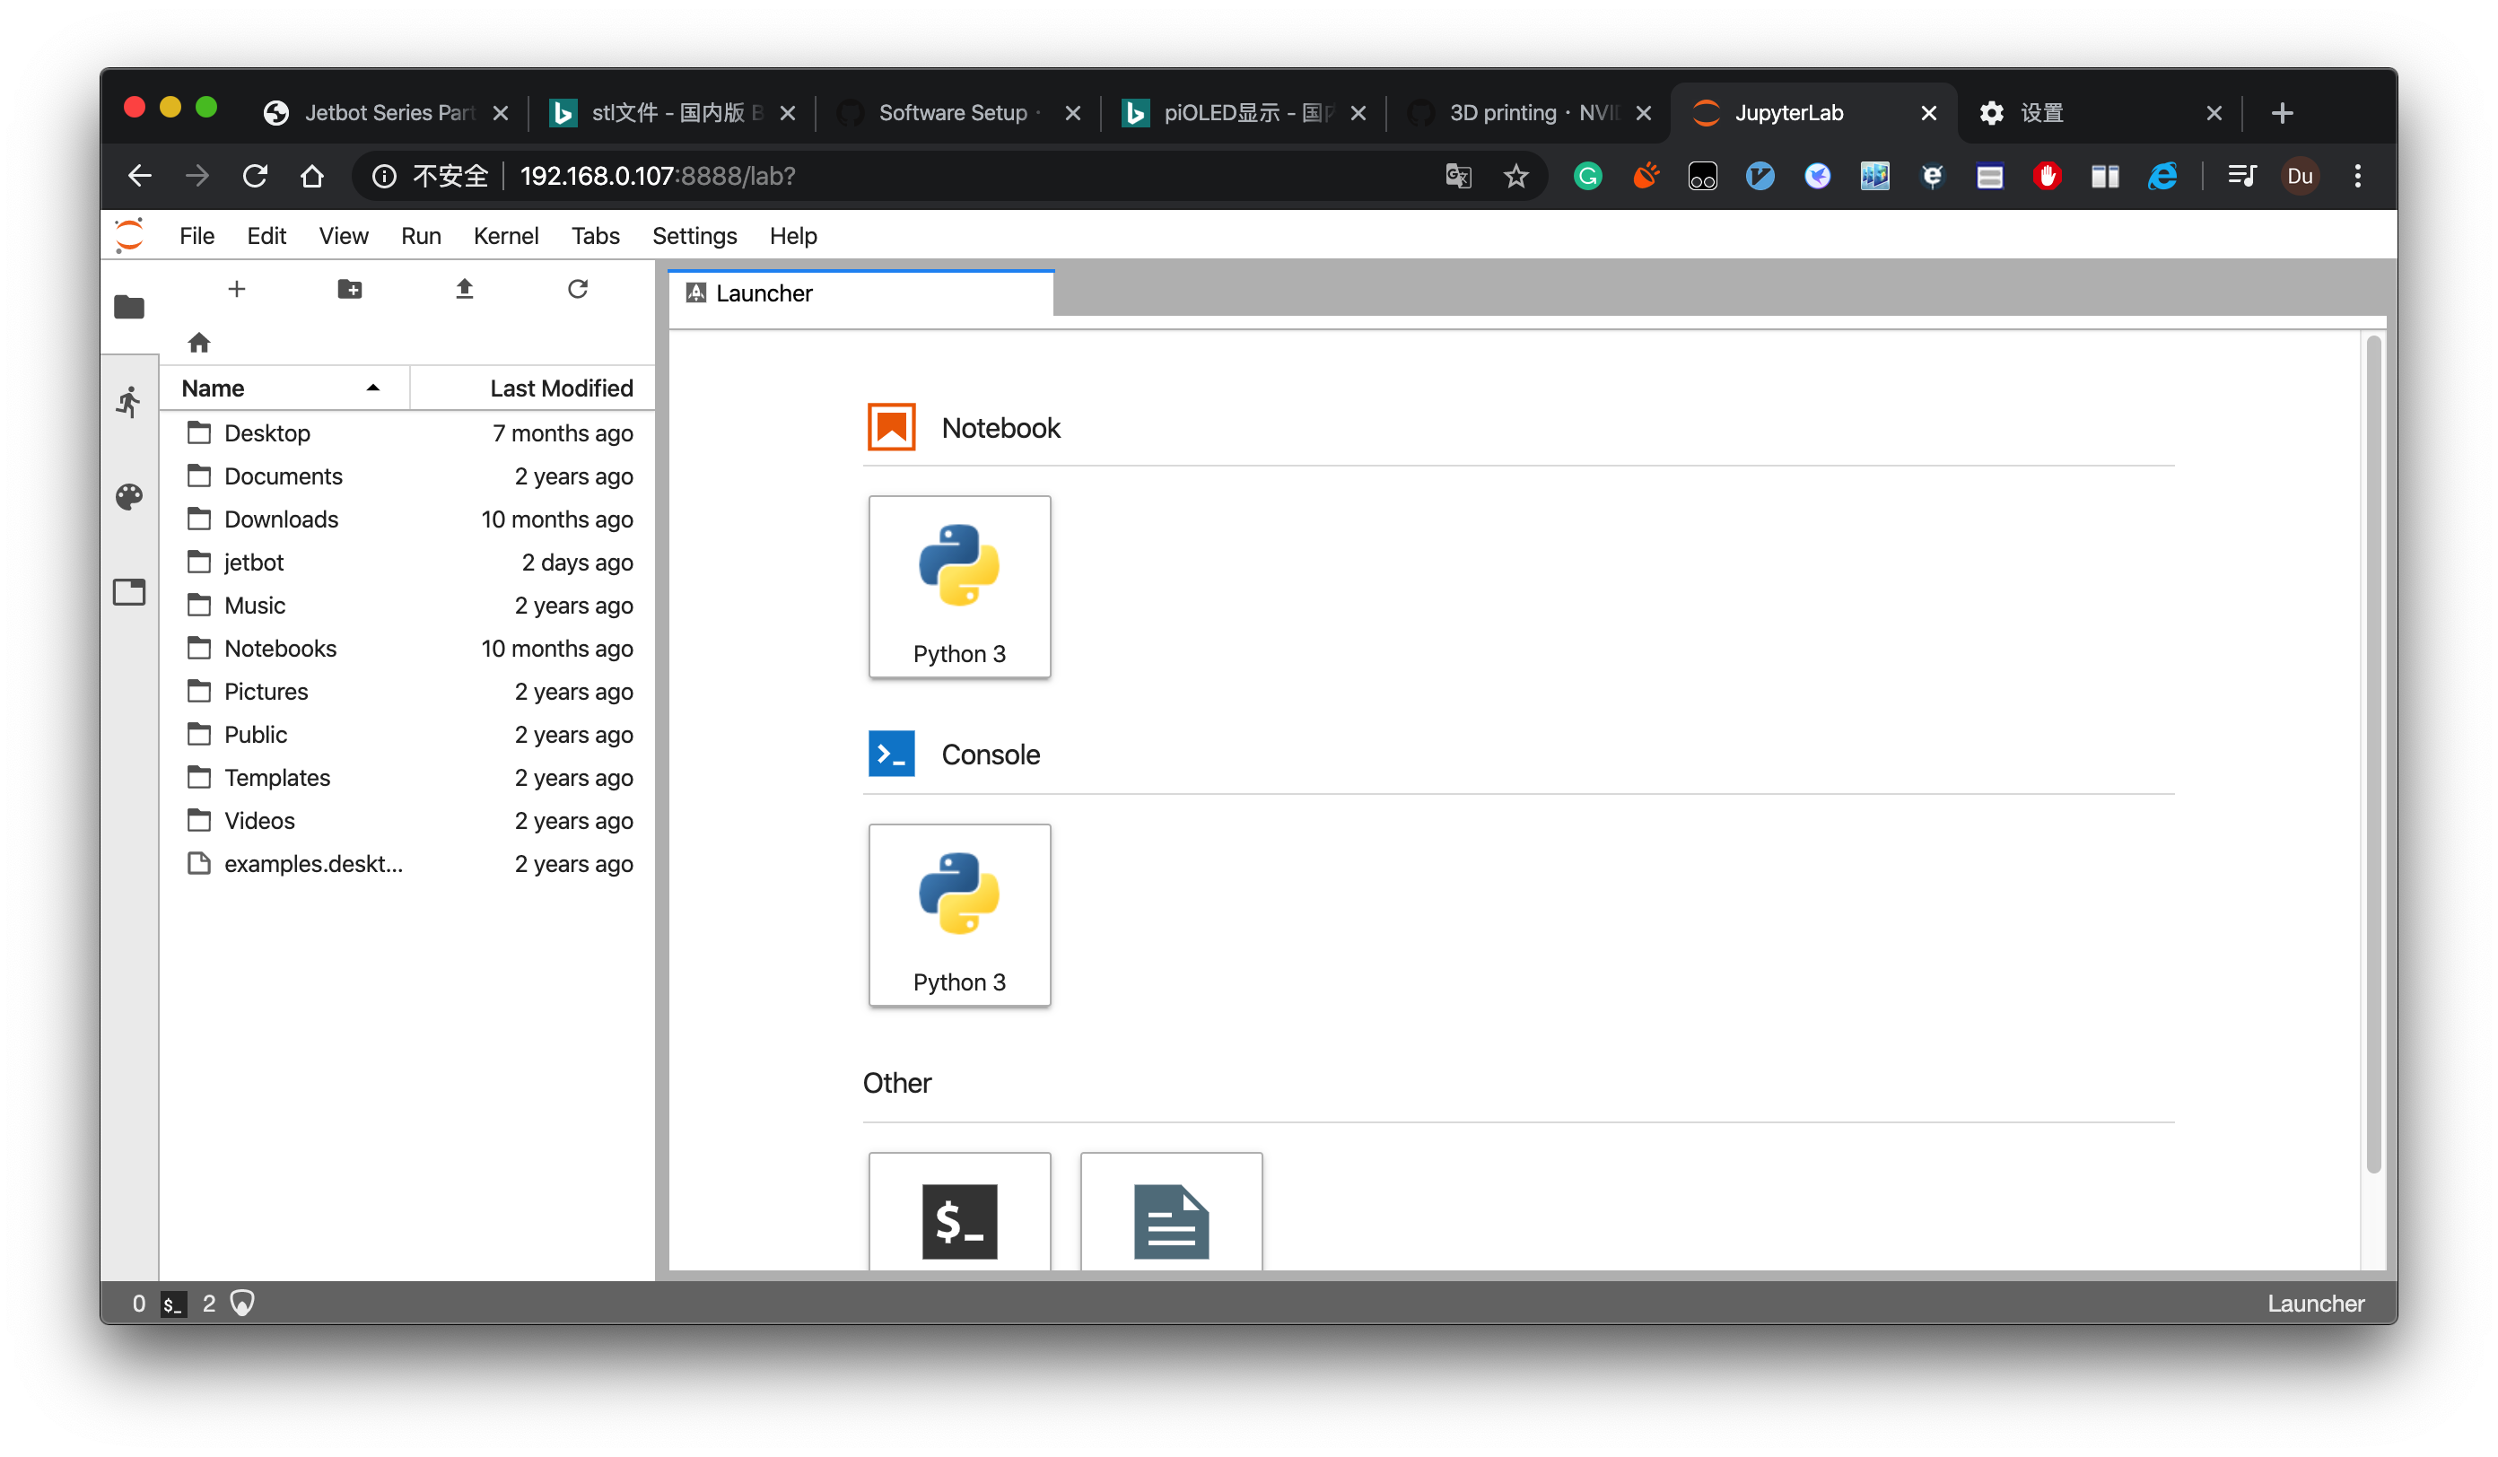Click the upload files icon
This screenshot has height=1457, width=2498.
(x=464, y=290)
